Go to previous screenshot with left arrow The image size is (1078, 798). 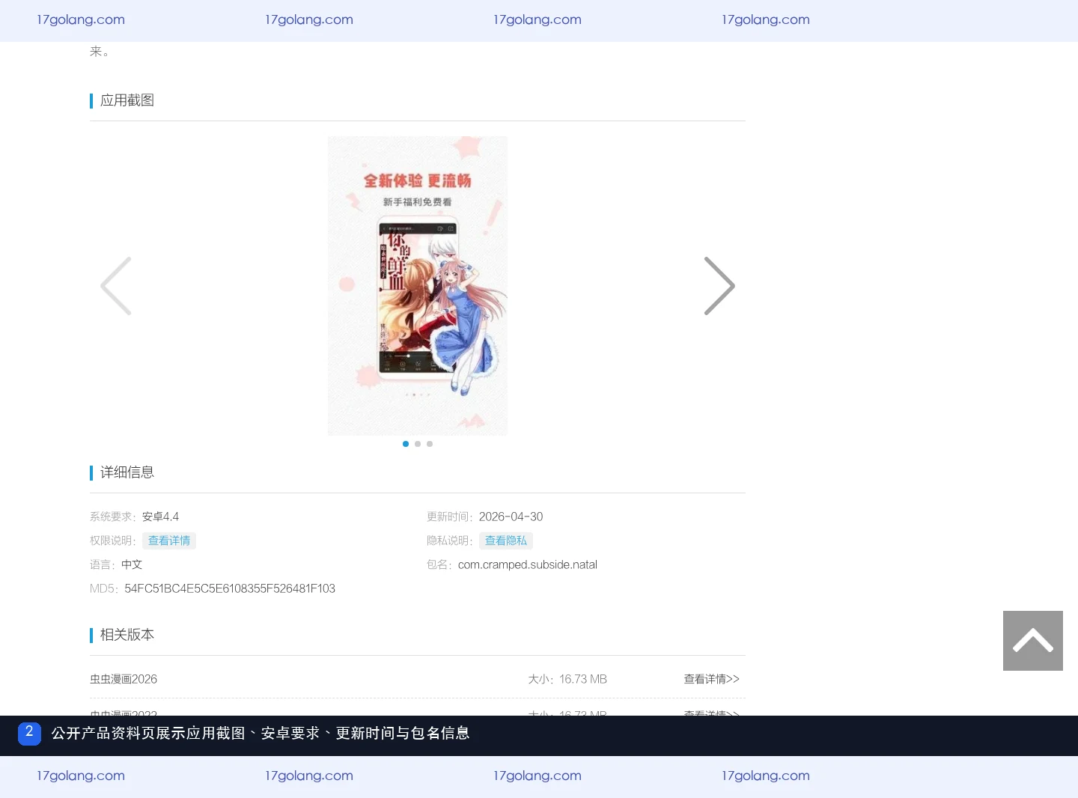pos(116,286)
